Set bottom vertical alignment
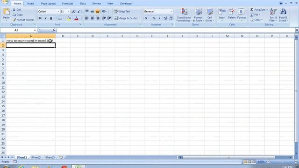 [x=98, y=11]
